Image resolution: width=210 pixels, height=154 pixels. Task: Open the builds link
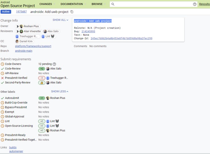13,147
